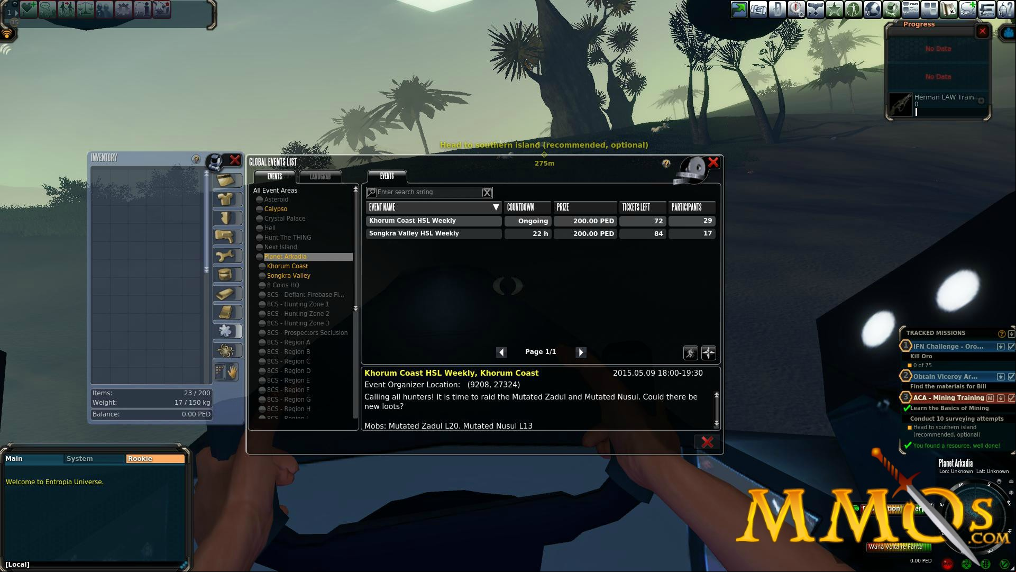The height and width of the screenshot is (572, 1016).
Task: Click the chat action in quickbar slot 2
Action: 48,9
